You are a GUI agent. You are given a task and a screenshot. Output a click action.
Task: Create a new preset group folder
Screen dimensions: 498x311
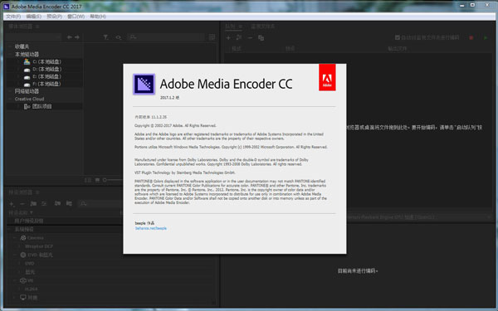[x=33, y=203]
